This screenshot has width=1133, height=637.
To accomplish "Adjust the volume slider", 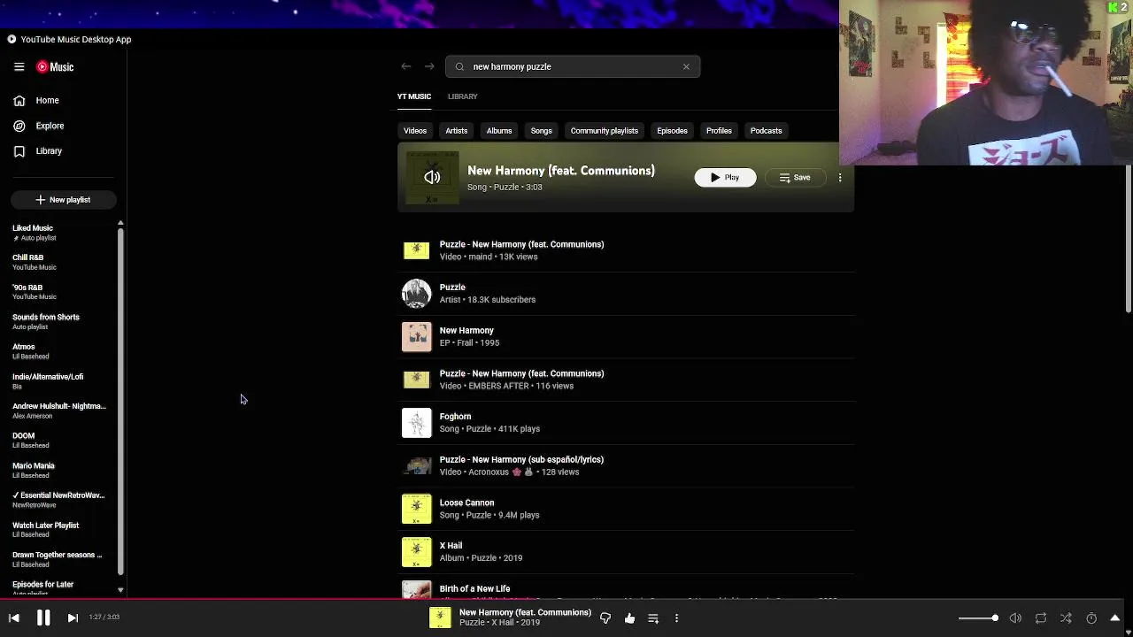I will point(979,618).
